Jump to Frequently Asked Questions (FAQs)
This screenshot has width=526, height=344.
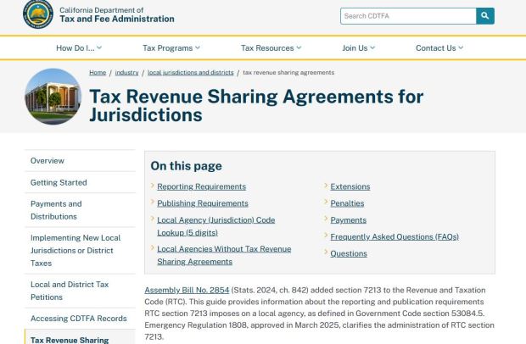click(x=394, y=236)
